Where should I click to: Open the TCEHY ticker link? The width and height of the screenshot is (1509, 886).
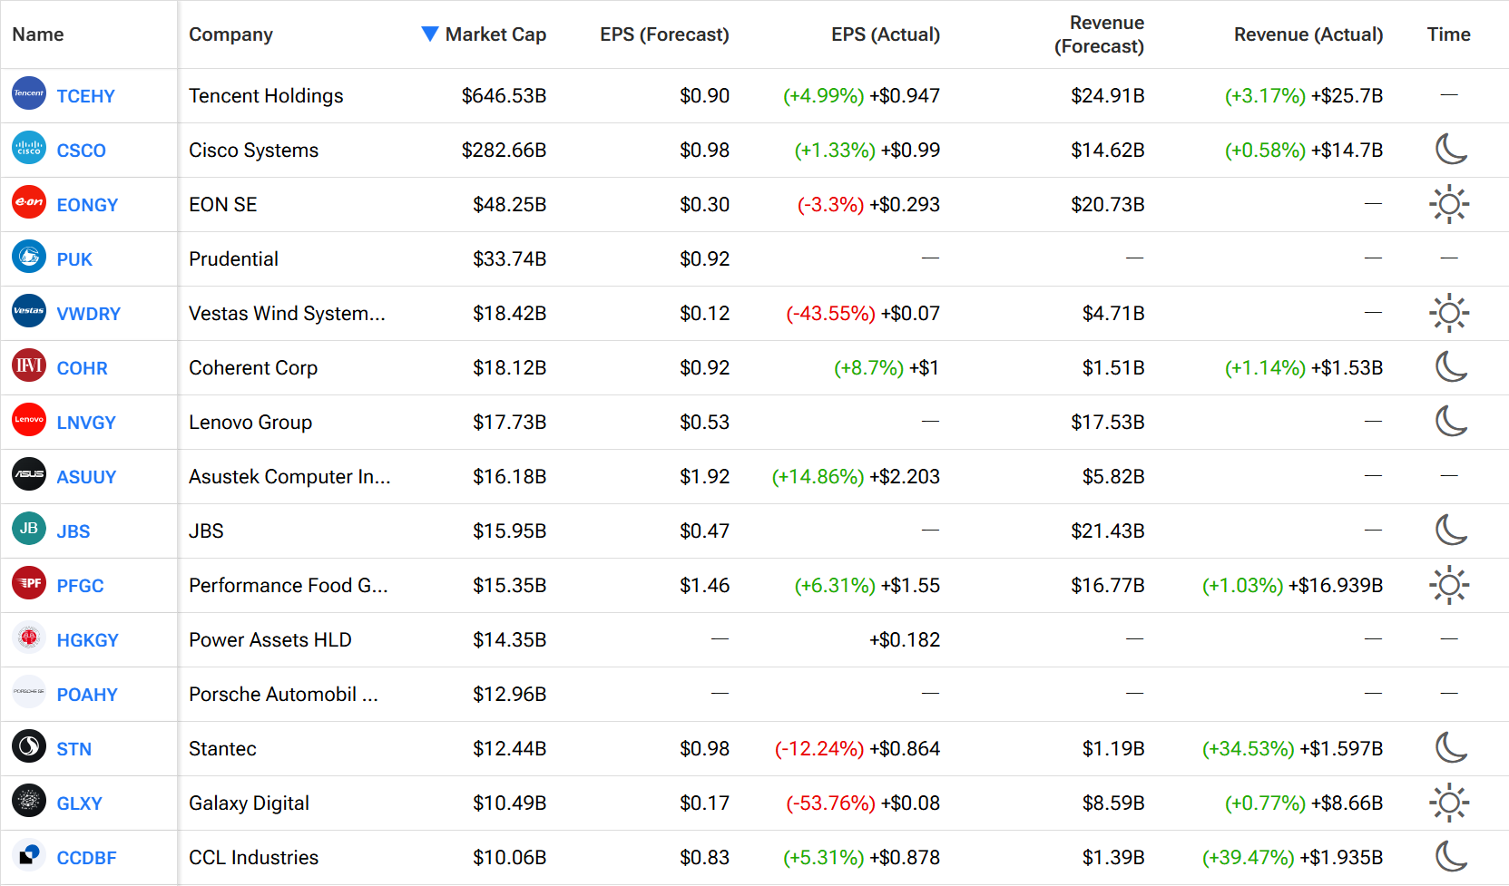[x=85, y=96]
